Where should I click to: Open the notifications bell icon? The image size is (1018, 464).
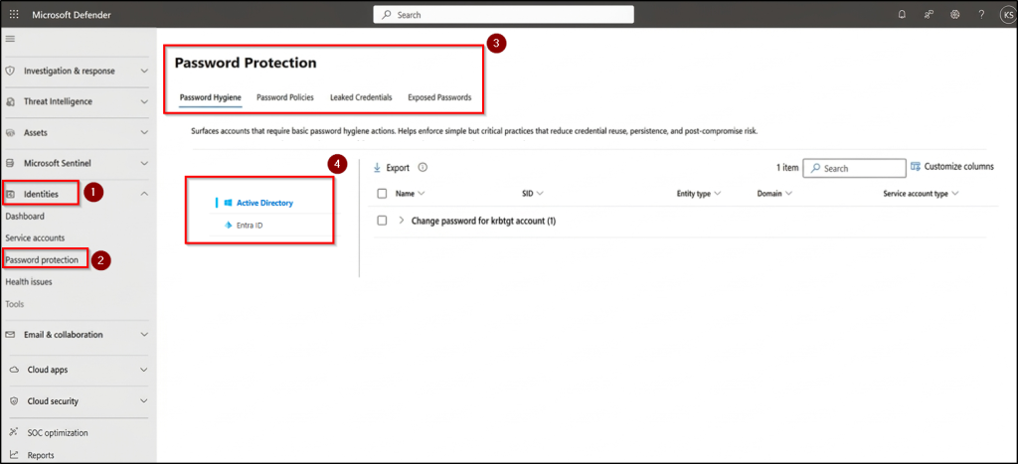pos(902,14)
